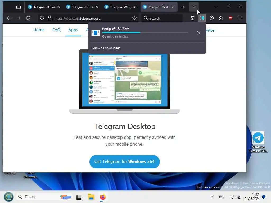Switch input language РУС indicator

(222, 197)
